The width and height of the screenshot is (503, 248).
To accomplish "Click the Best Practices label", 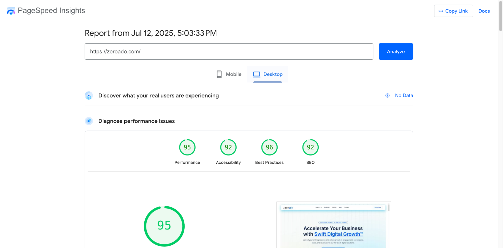I will pyautogui.click(x=269, y=162).
